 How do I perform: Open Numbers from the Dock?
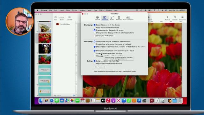129,101
